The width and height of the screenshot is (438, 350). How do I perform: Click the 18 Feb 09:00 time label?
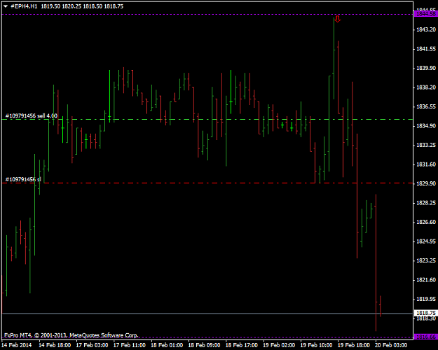point(204,345)
